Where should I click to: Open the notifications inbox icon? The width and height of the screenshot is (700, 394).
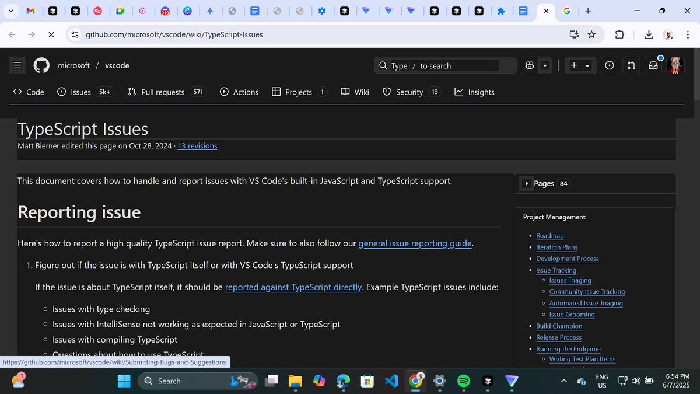[653, 65]
